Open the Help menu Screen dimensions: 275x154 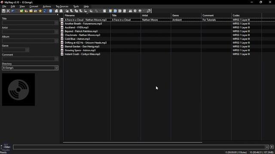[86, 6]
